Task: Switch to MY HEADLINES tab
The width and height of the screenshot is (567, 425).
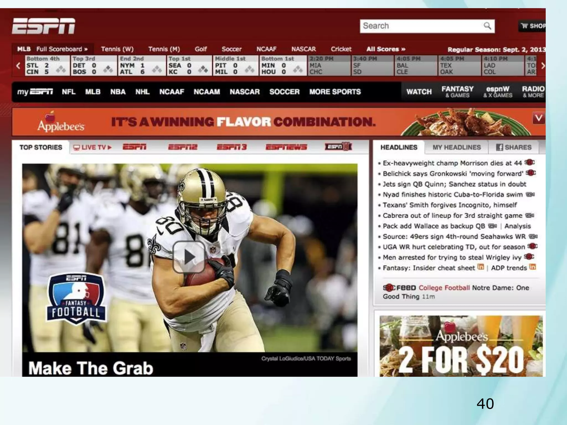Action: tap(457, 147)
